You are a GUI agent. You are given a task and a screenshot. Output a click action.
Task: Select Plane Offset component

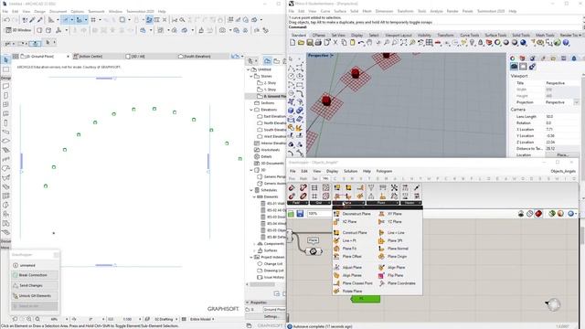pos(348,256)
